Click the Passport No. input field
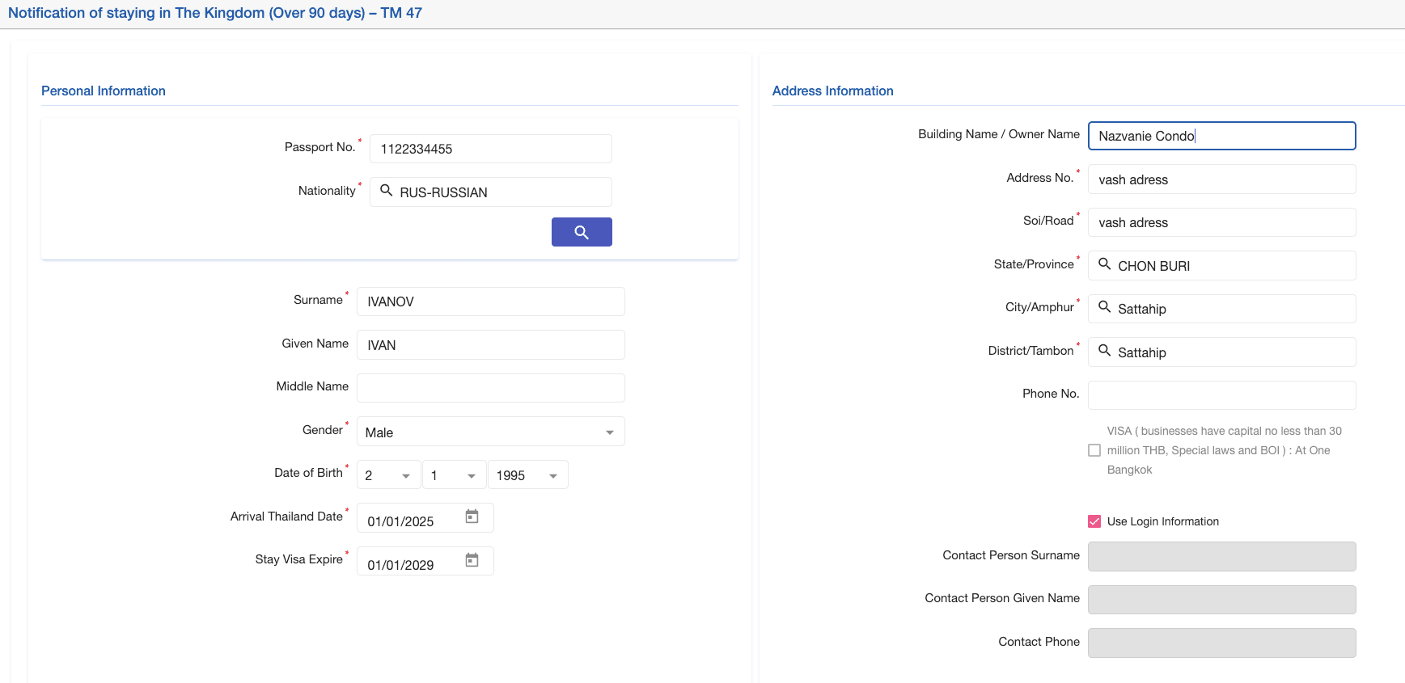This screenshot has height=683, width=1405. pos(490,149)
